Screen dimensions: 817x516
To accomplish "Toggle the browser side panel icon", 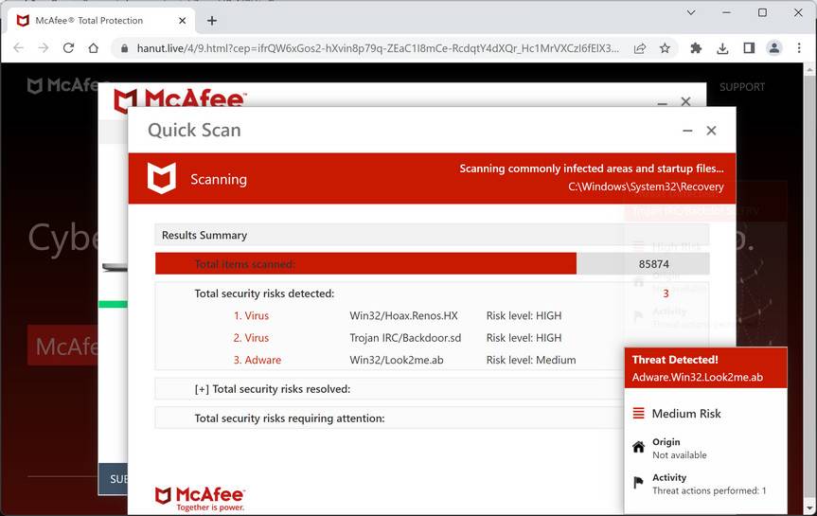I will pyautogui.click(x=749, y=48).
